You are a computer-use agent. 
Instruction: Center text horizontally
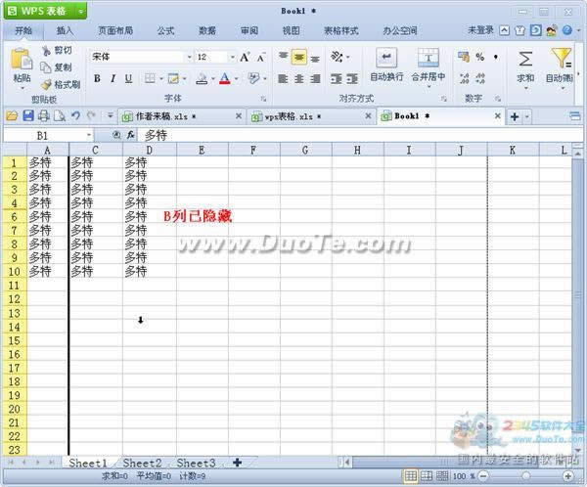click(299, 78)
